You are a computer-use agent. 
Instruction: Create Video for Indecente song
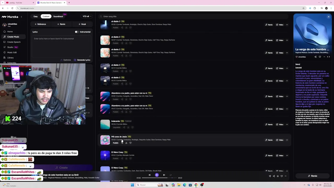280,125
